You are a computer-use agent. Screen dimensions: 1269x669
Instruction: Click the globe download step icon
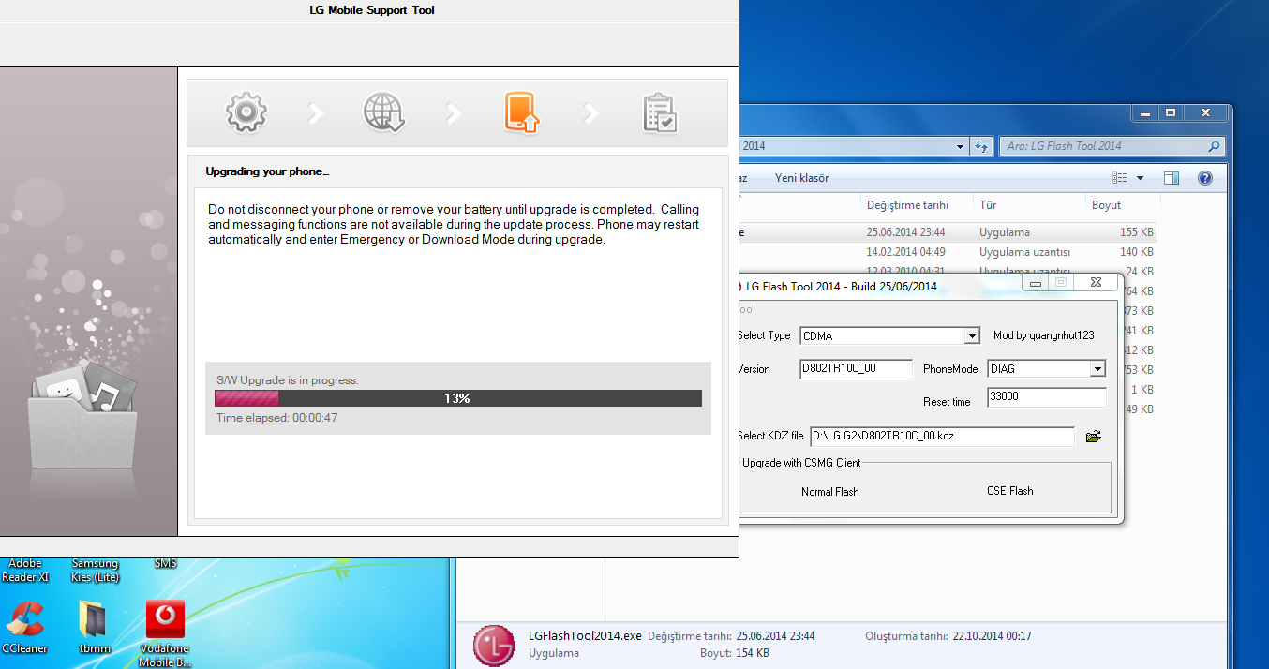coord(384,112)
